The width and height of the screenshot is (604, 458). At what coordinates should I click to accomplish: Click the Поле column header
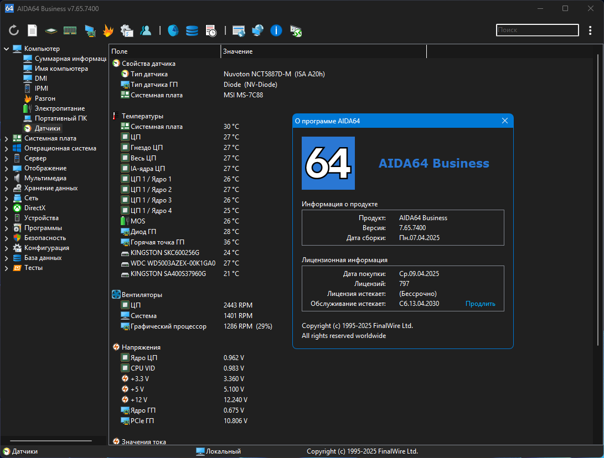tap(165, 51)
